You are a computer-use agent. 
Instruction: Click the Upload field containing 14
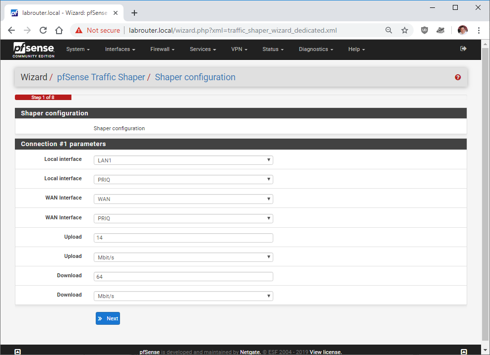[184, 238]
